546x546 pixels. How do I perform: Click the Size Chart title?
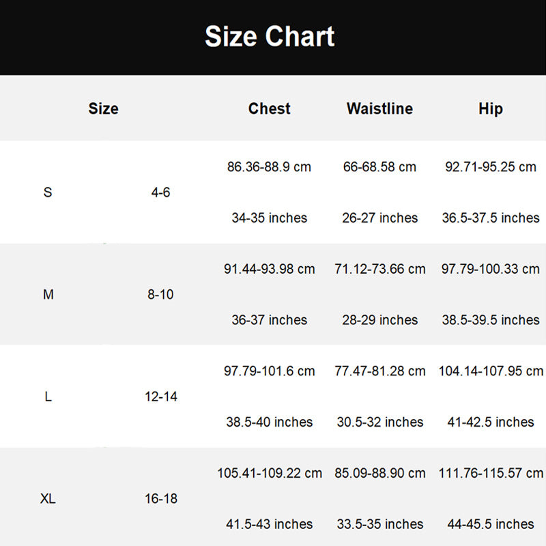pos(270,36)
